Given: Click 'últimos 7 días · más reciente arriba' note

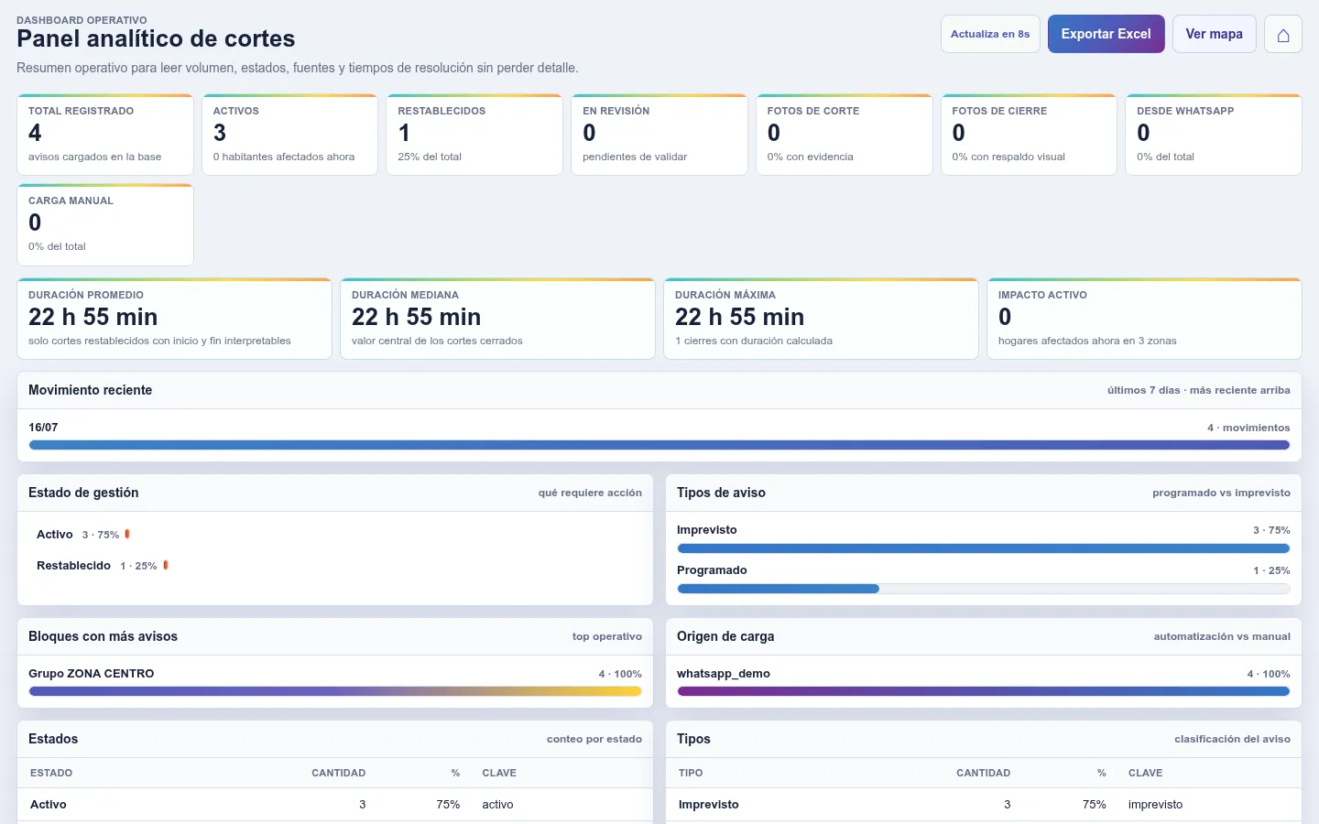Looking at the screenshot, I should pyautogui.click(x=1198, y=390).
